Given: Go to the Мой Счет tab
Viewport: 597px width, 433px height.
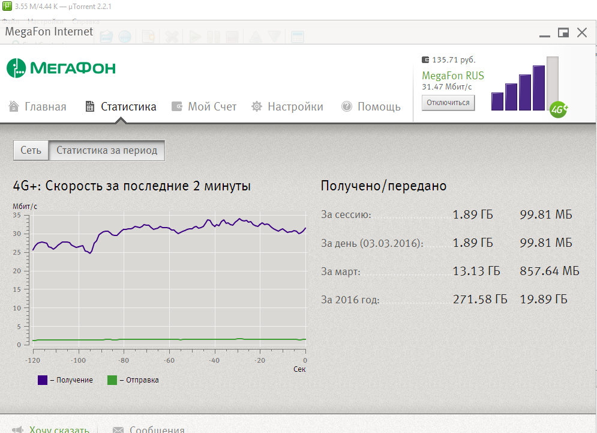Looking at the screenshot, I should (x=203, y=107).
